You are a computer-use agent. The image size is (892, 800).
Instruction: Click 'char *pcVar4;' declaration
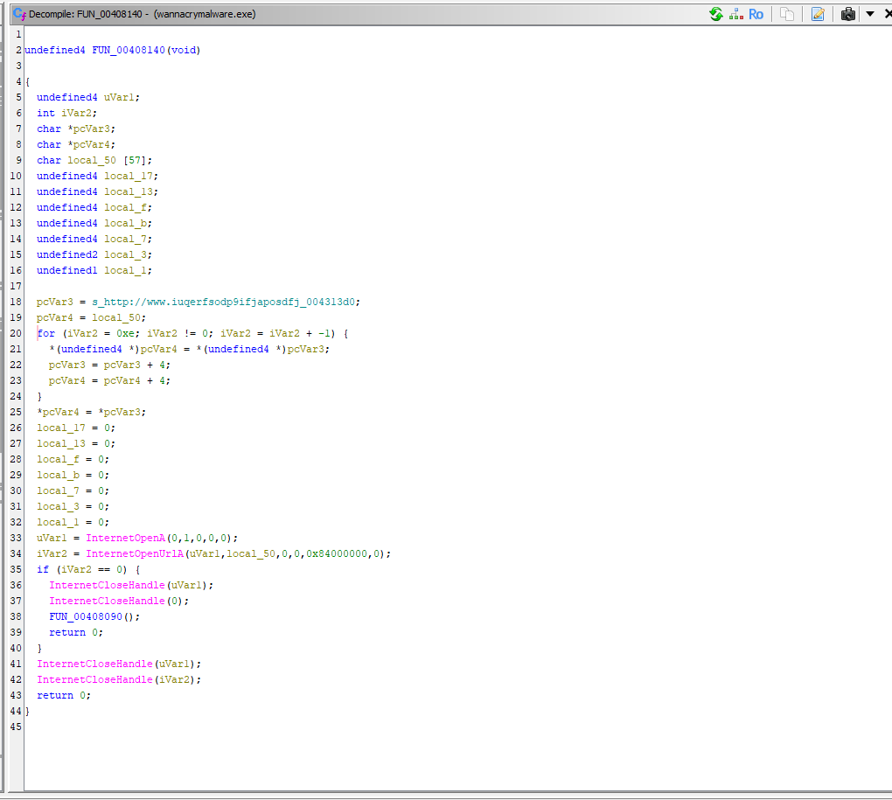pos(76,144)
